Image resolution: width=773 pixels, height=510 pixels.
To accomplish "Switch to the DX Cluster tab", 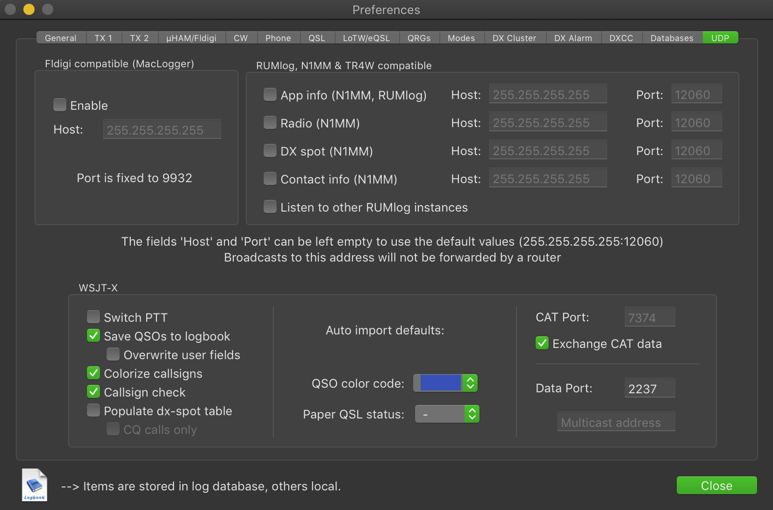I will [x=514, y=38].
